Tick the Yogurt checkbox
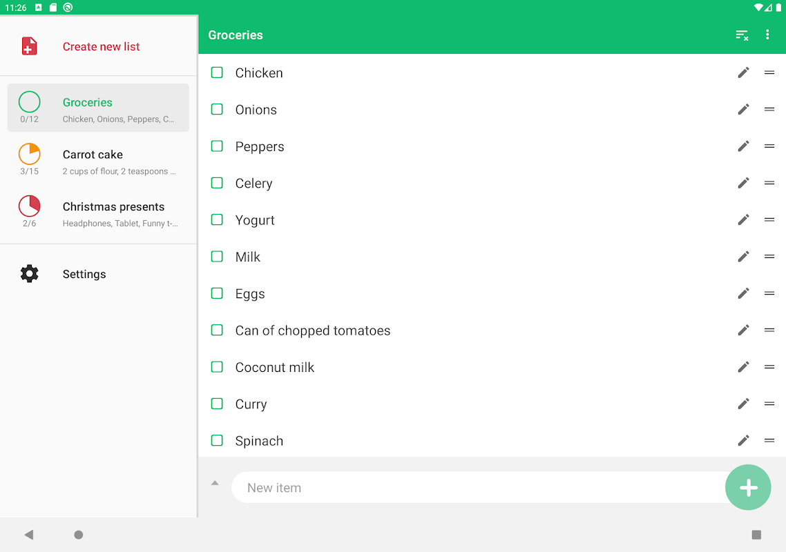The image size is (786, 552). tap(217, 220)
